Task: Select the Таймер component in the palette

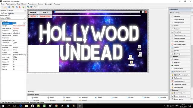Action: tap(180, 59)
